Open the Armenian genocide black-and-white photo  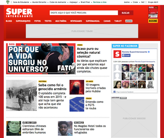[21, 95]
